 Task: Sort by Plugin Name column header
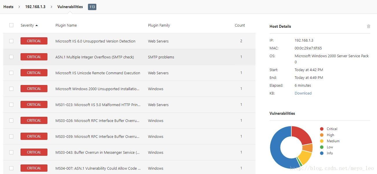[66, 25]
